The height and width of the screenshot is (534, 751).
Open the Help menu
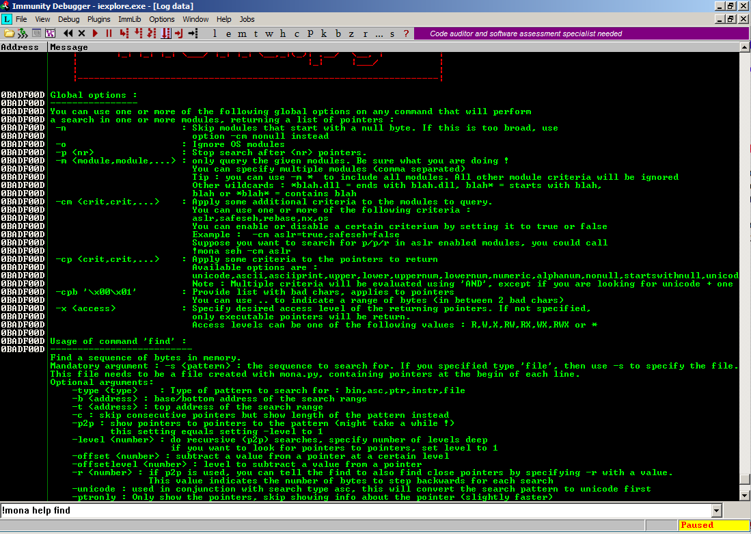tap(223, 19)
